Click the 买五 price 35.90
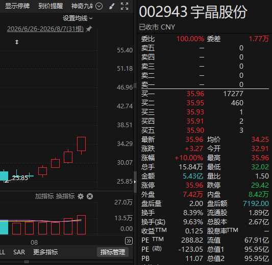This screenshot has height=265, width=272. click(x=195, y=131)
